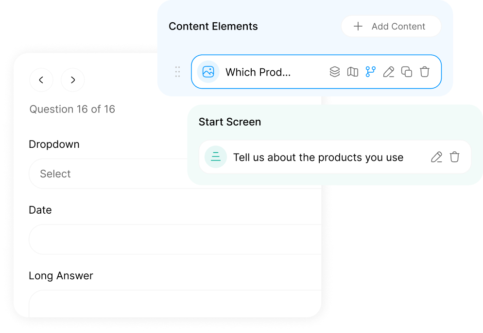483x333 pixels.
Task: Click the Date input field
Action: coord(175,239)
